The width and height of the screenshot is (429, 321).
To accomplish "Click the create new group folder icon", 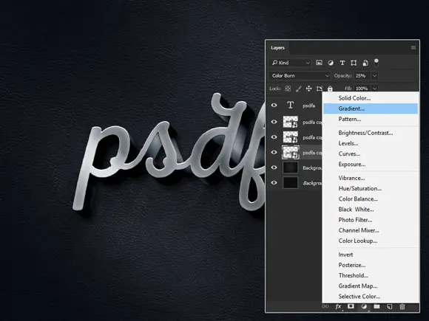I will click(x=376, y=306).
